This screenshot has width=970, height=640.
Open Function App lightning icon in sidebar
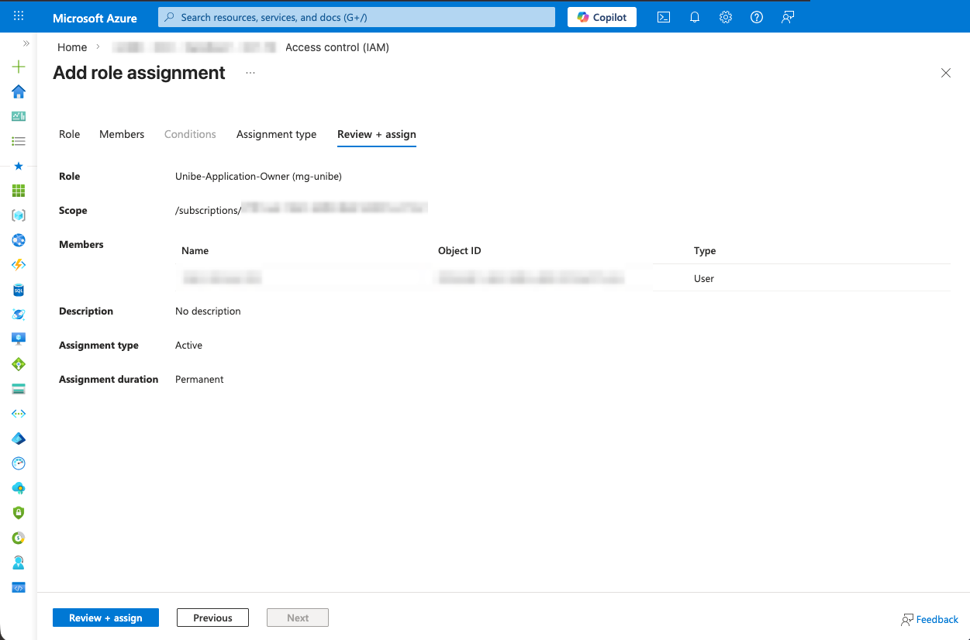(x=19, y=265)
